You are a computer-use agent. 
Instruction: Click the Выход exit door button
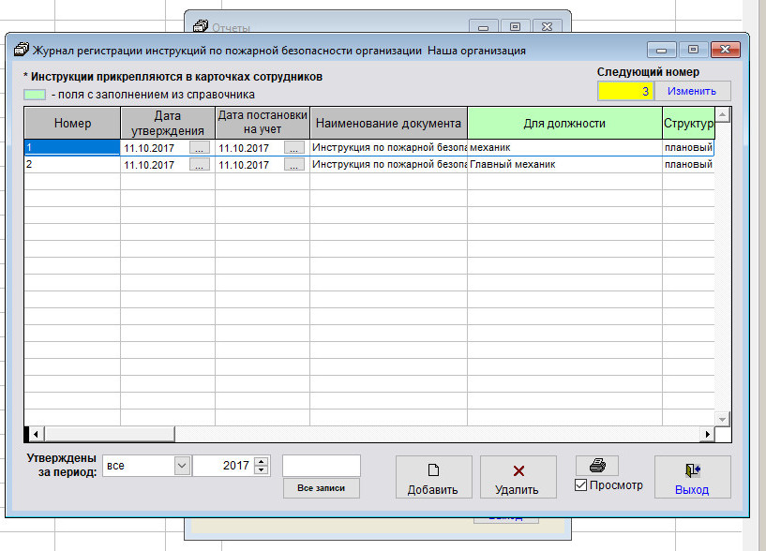[692, 478]
